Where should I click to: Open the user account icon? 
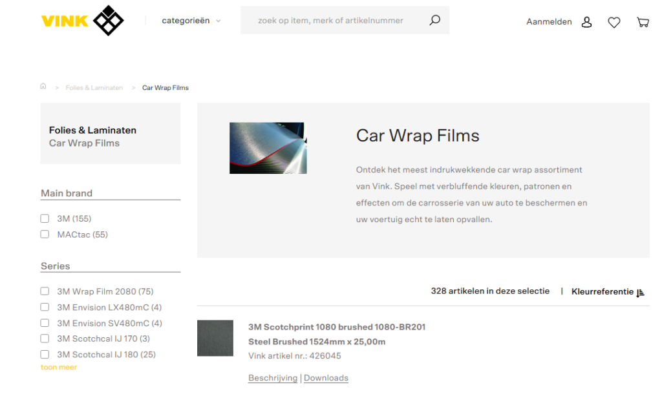click(586, 22)
